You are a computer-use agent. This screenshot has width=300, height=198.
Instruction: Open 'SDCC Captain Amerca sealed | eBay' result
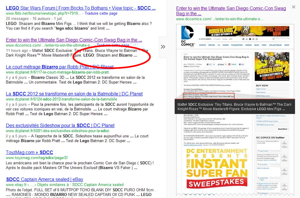pyautogui.click(x=45, y=179)
